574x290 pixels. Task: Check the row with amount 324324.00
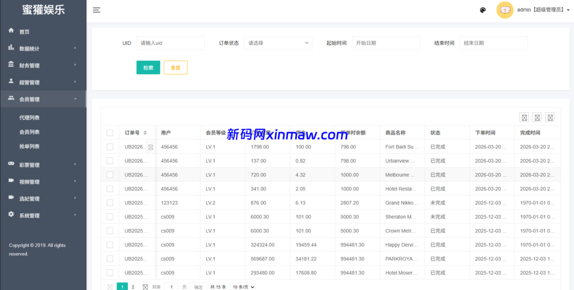point(110,245)
